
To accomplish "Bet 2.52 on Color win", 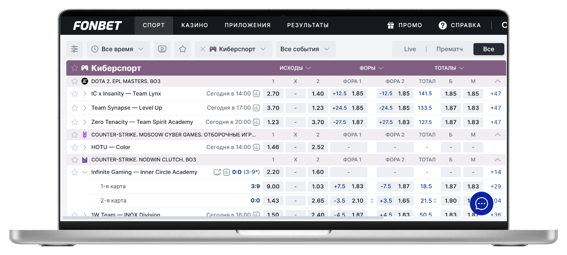I will click(x=318, y=147).
